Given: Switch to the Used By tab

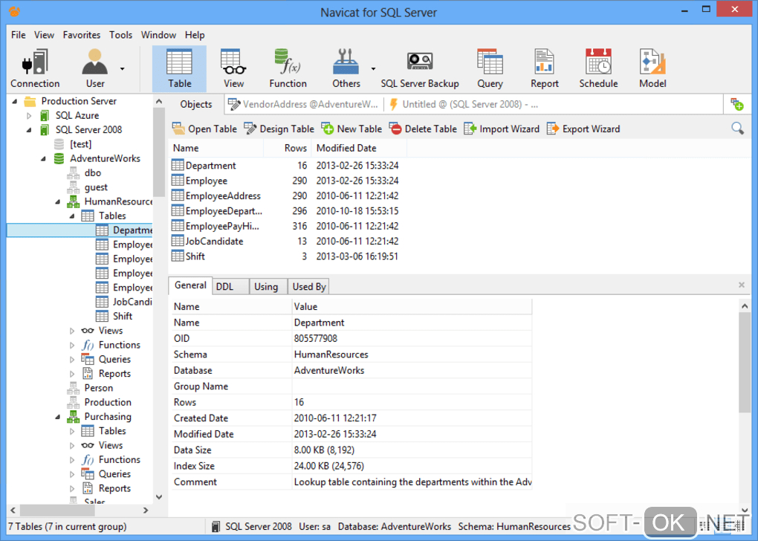Looking at the screenshot, I should click(x=309, y=287).
